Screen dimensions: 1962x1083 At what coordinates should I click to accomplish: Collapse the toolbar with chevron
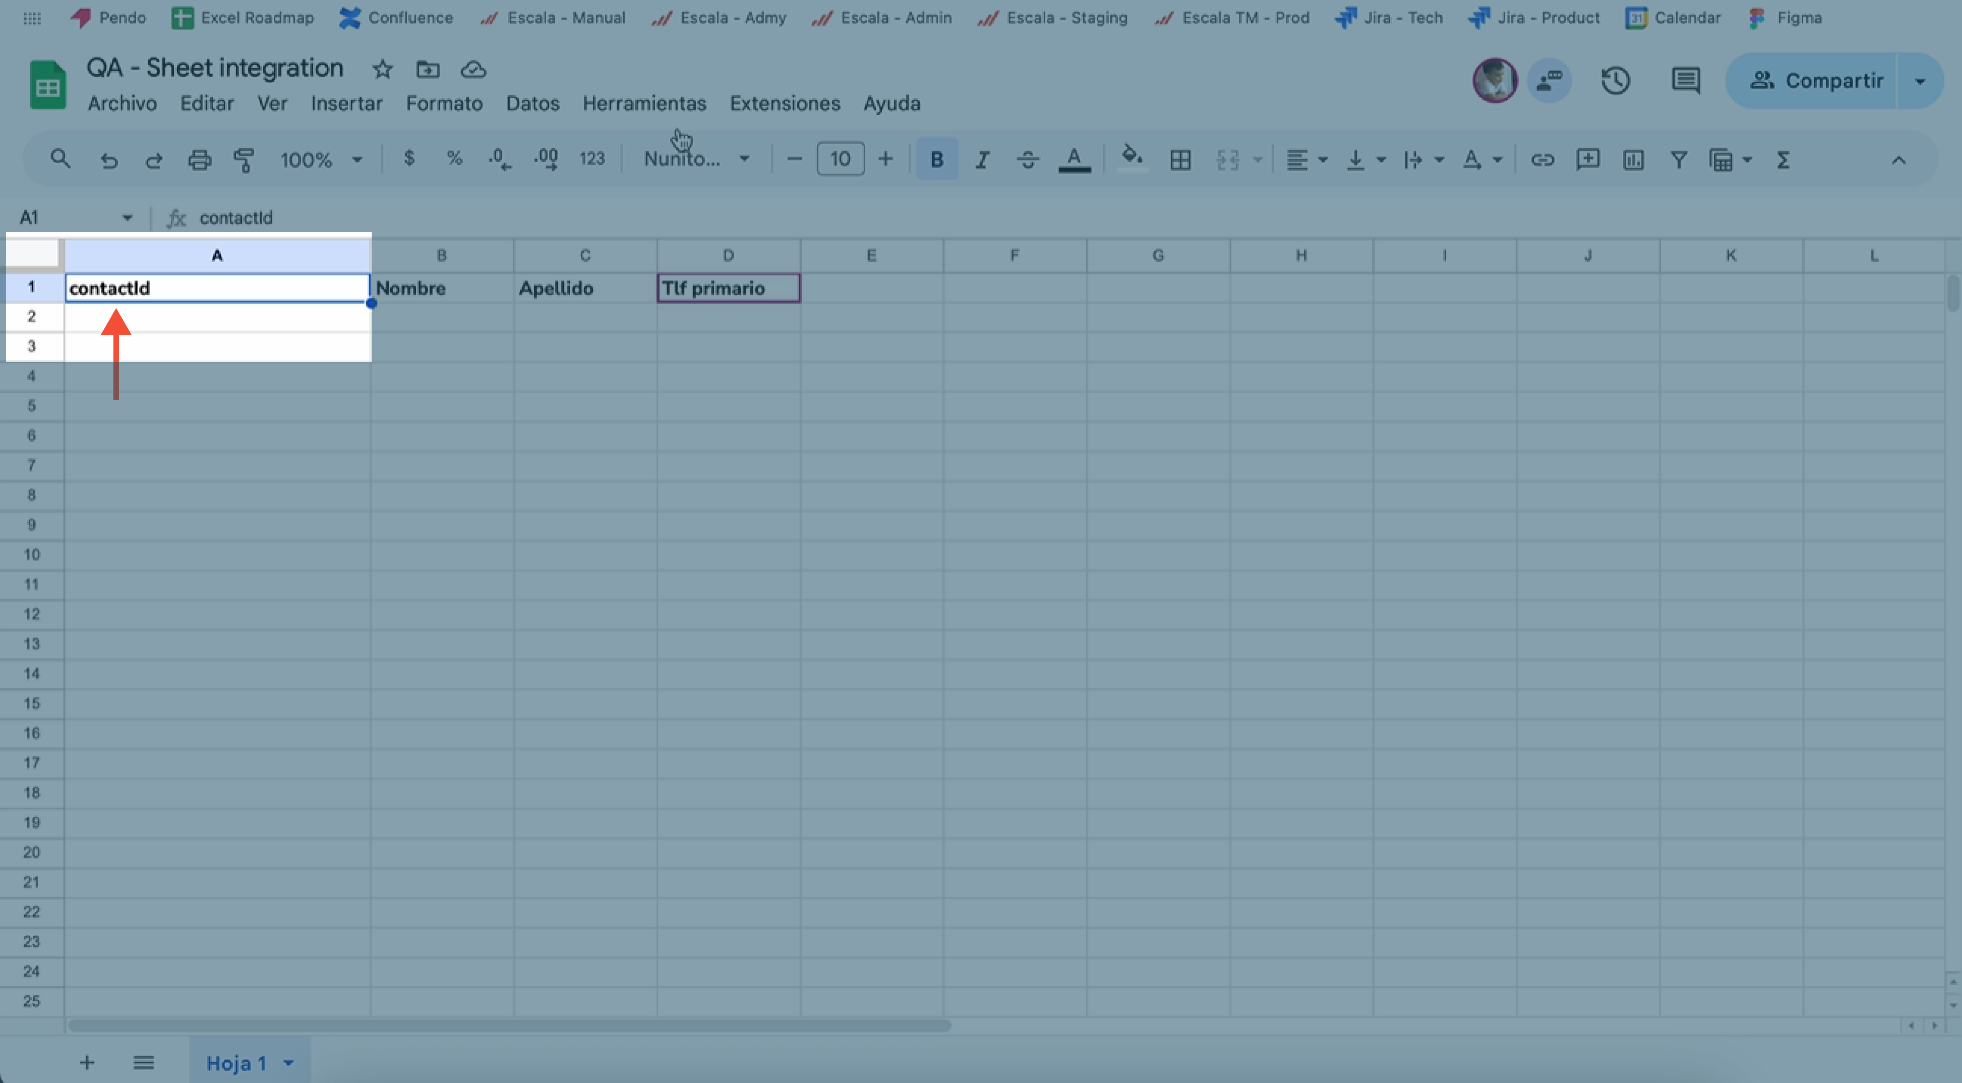coord(1898,160)
